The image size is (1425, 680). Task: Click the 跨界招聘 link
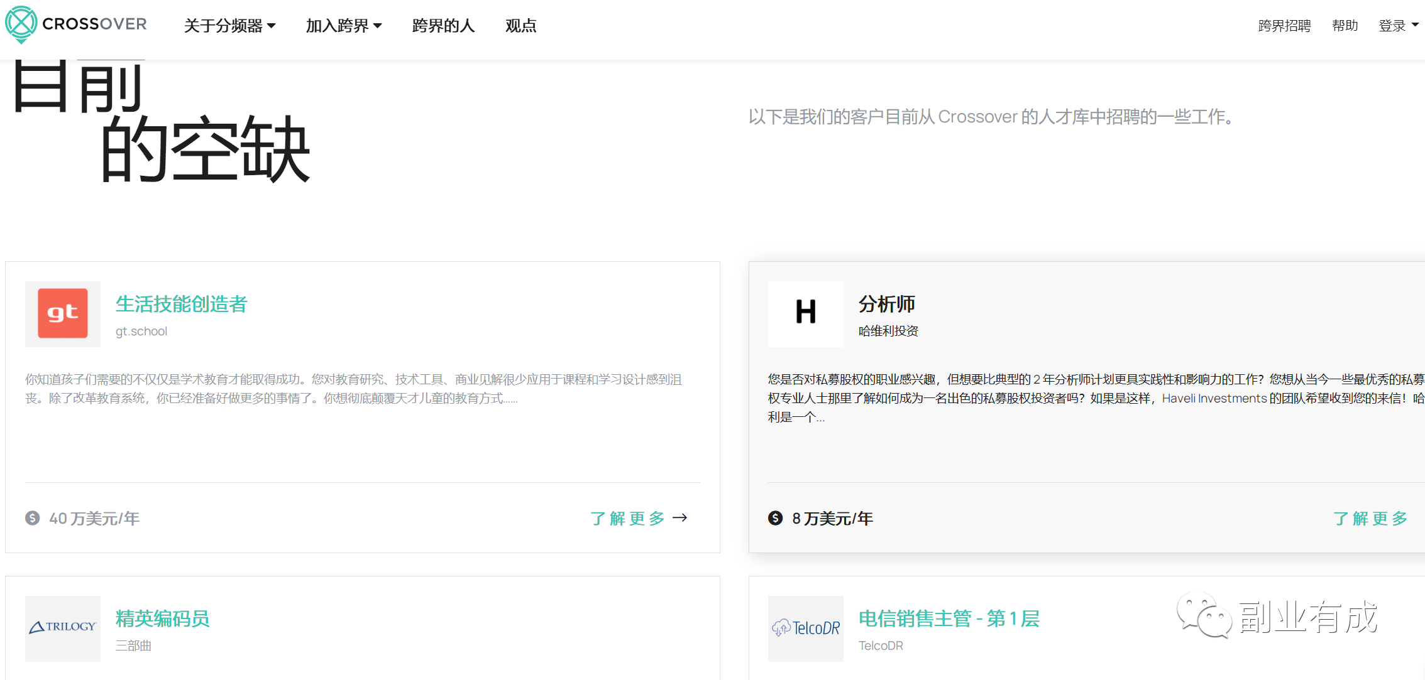(1284, 26)
